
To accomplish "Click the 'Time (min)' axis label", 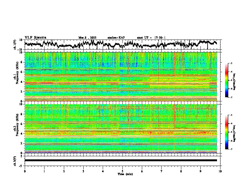I will [125, 174].
